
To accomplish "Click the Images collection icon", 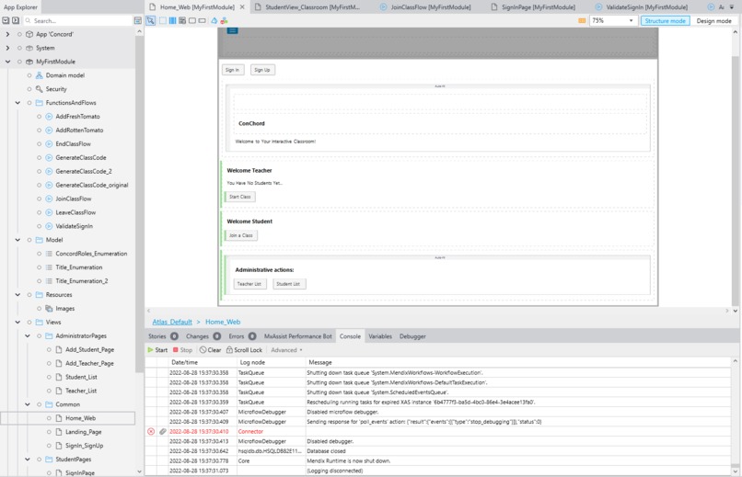I will (x=49, y=309).
